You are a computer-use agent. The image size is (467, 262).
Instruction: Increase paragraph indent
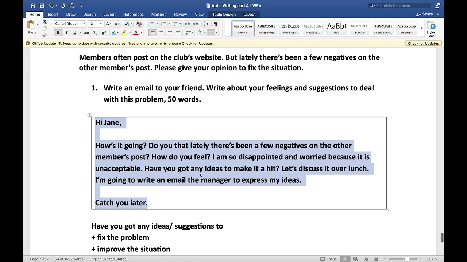point(196,24)
